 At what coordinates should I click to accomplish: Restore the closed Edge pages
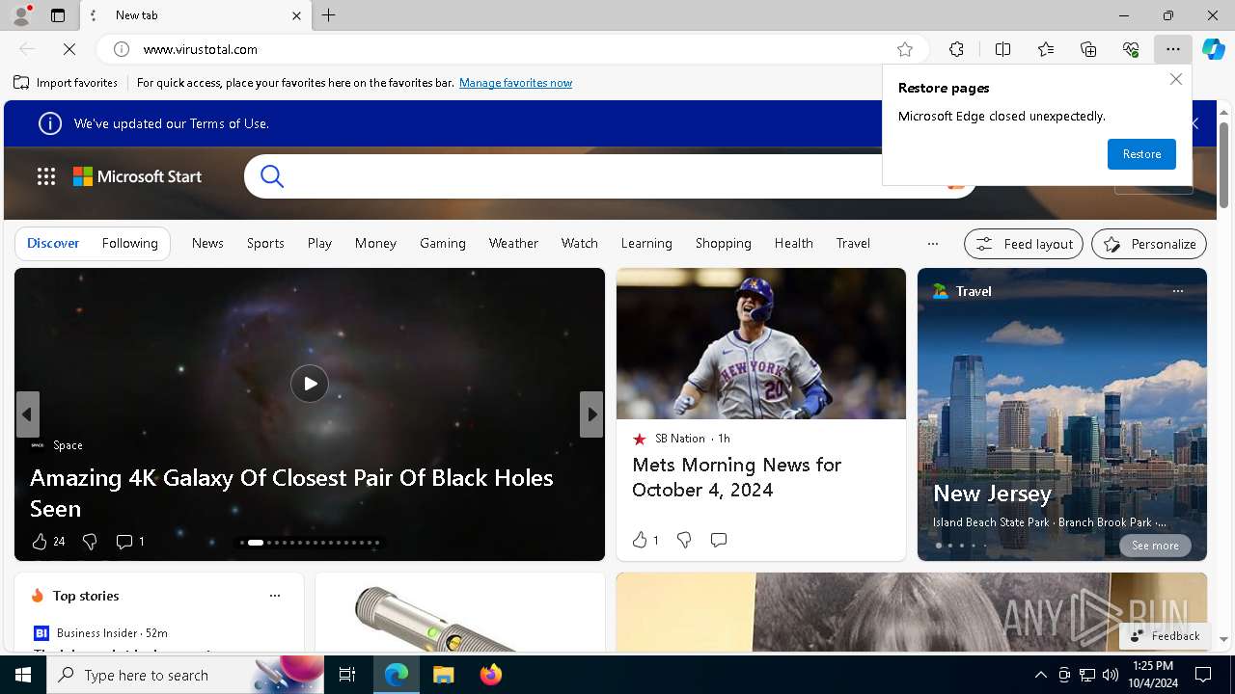1141,154
